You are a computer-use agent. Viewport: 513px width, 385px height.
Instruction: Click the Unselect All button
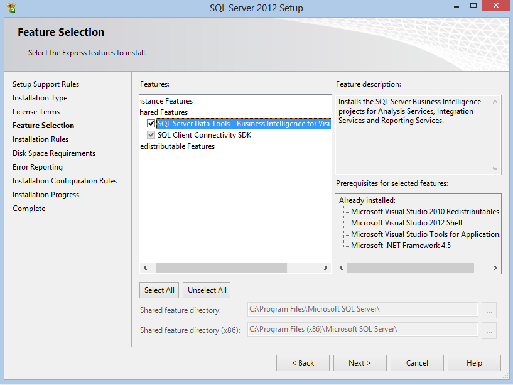click(x=206, y=290)
